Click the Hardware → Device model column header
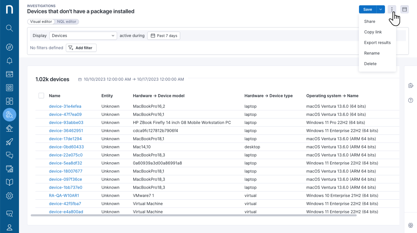Image resolution: width=417 pixels, height=233 pixels. click(159, 96)
